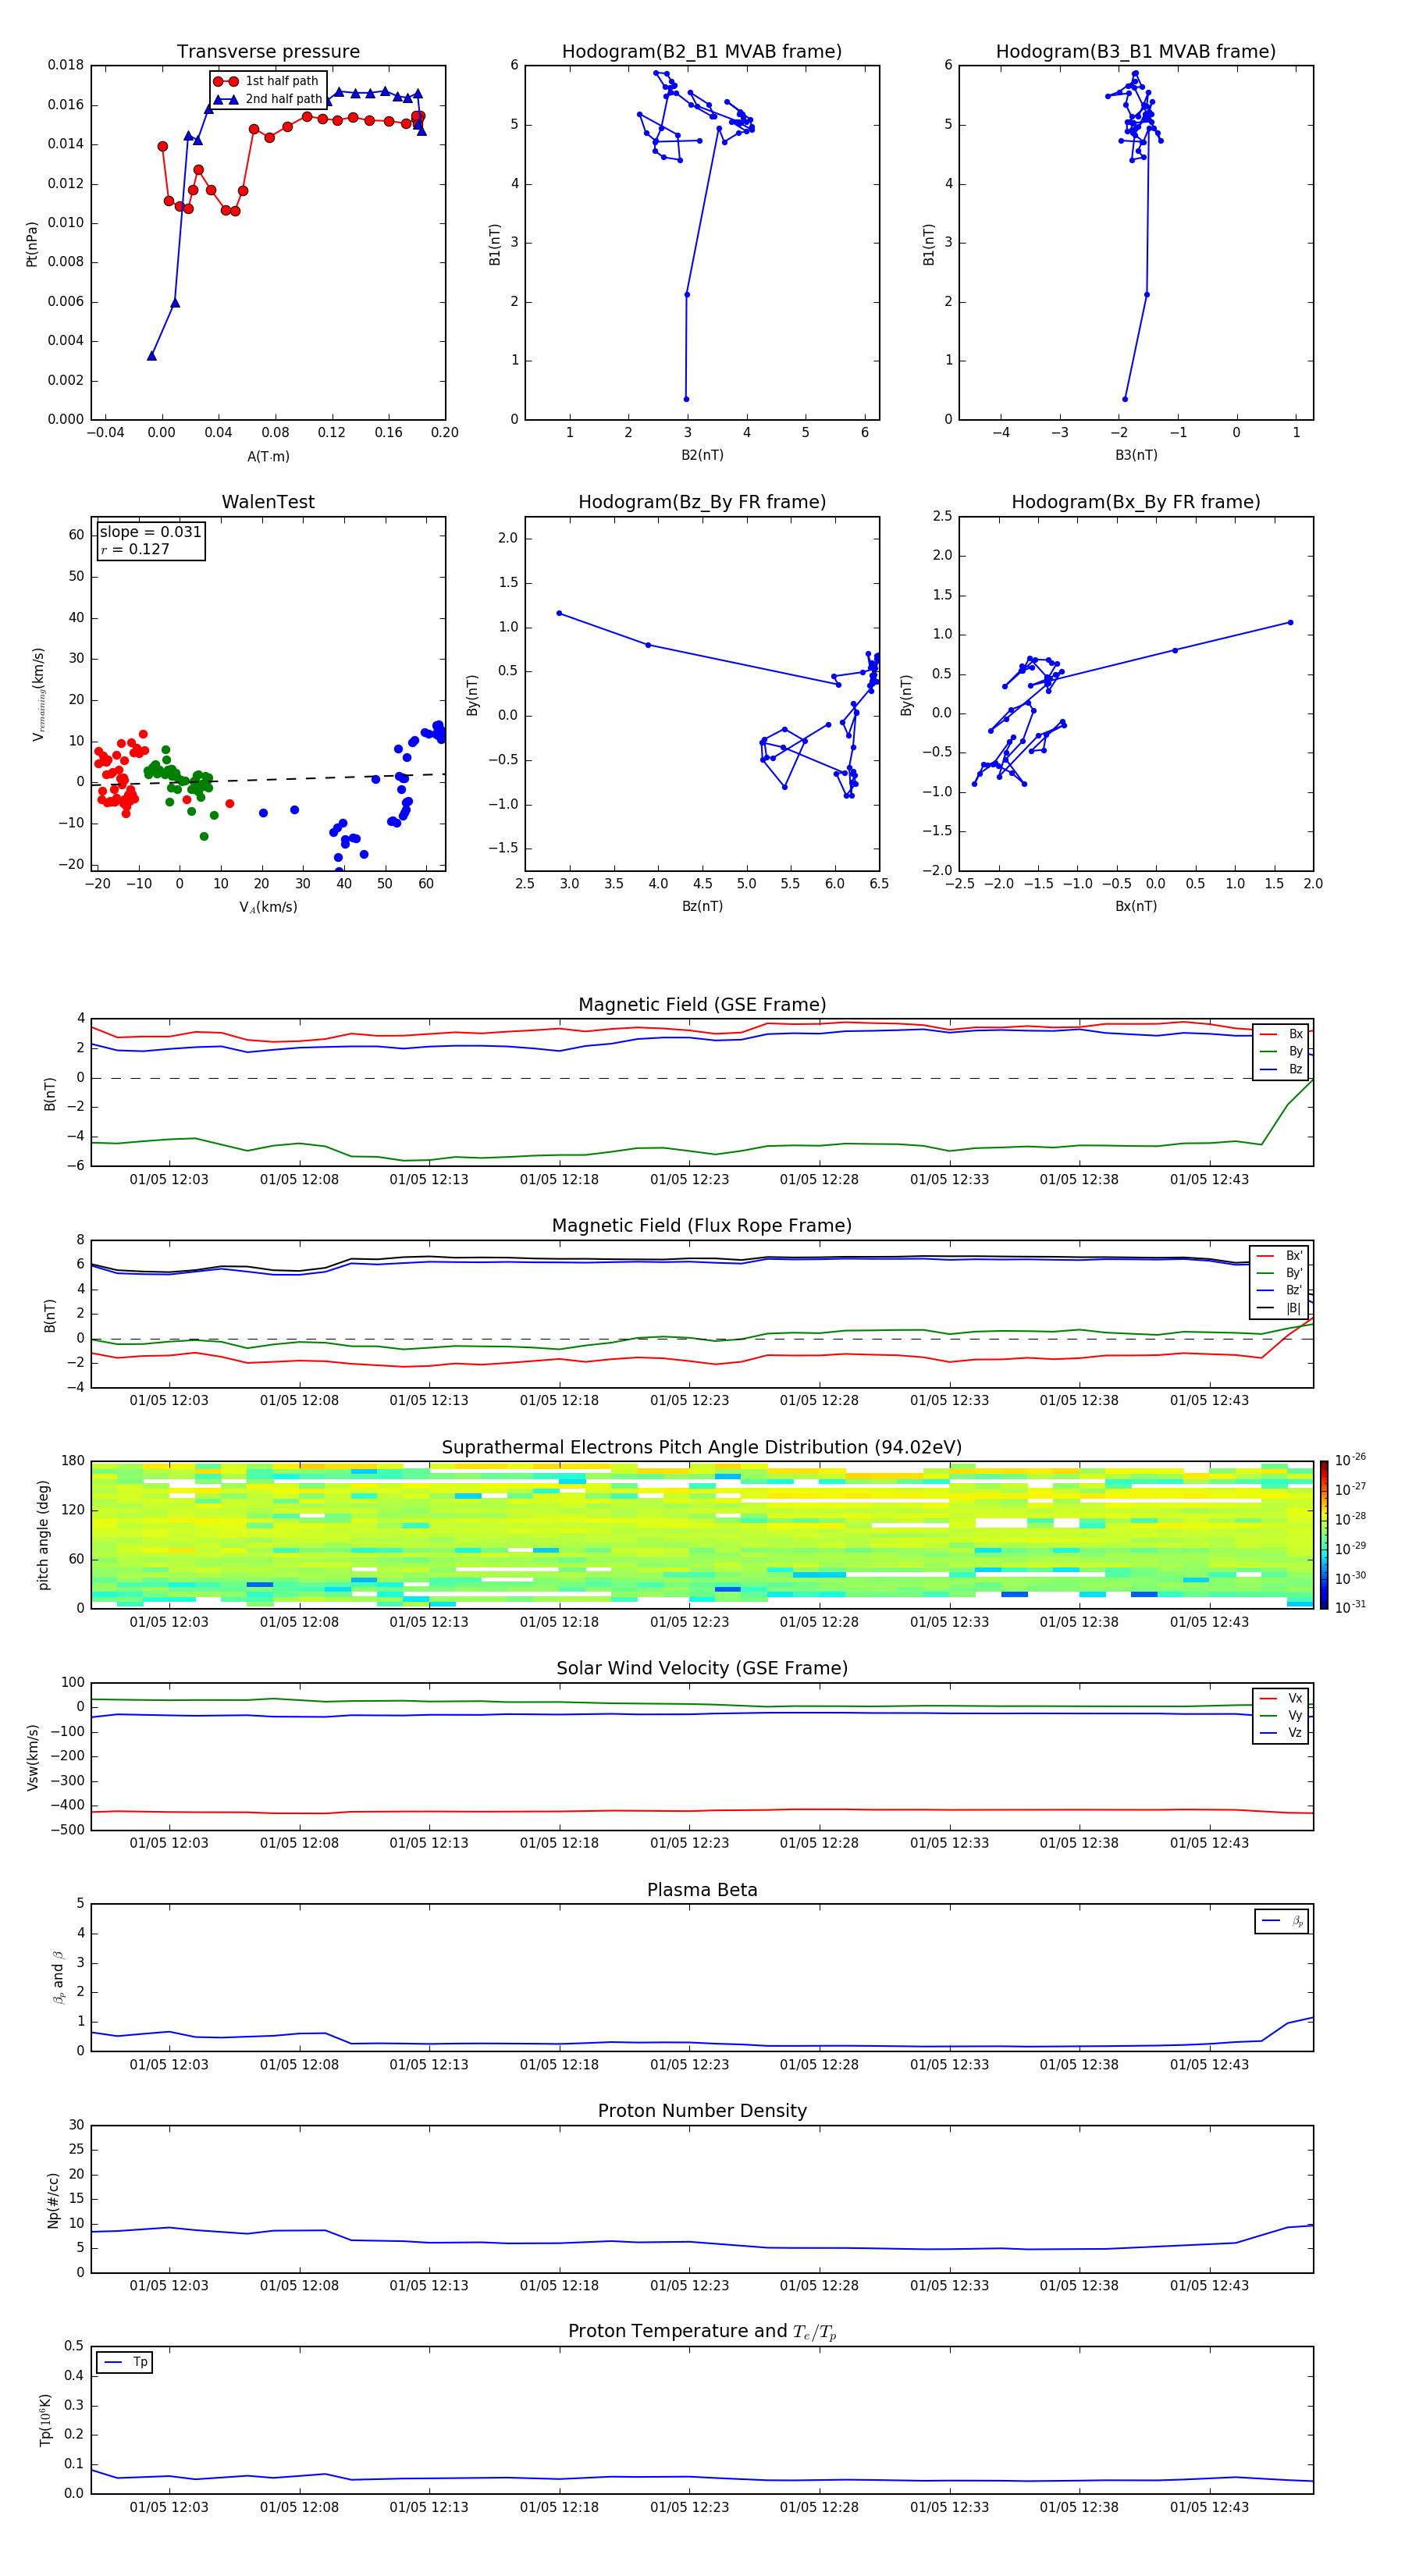Select the "2nd half path" legend entry
Image resolution: width=1405 pixels, height=2576 pixels.
pos(267,99)
